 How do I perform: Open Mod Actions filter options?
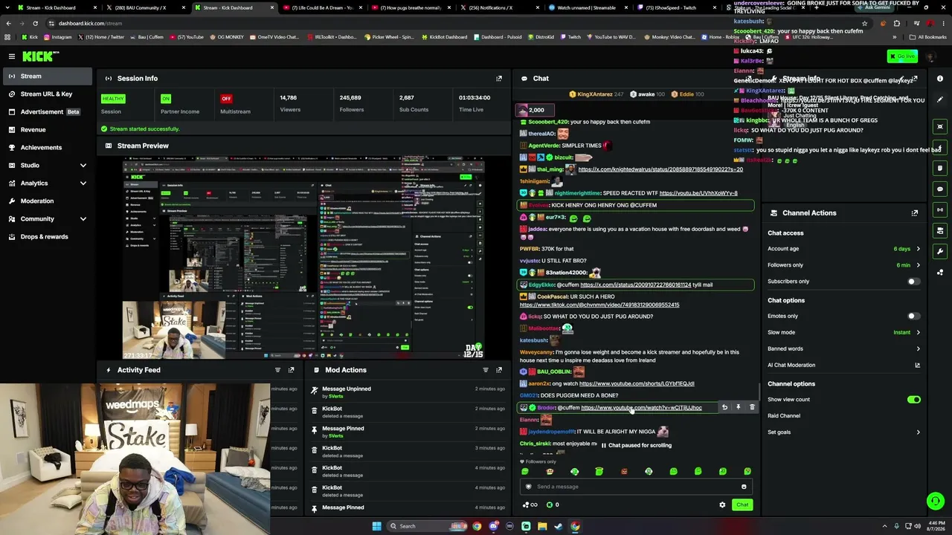click(486, 370)
